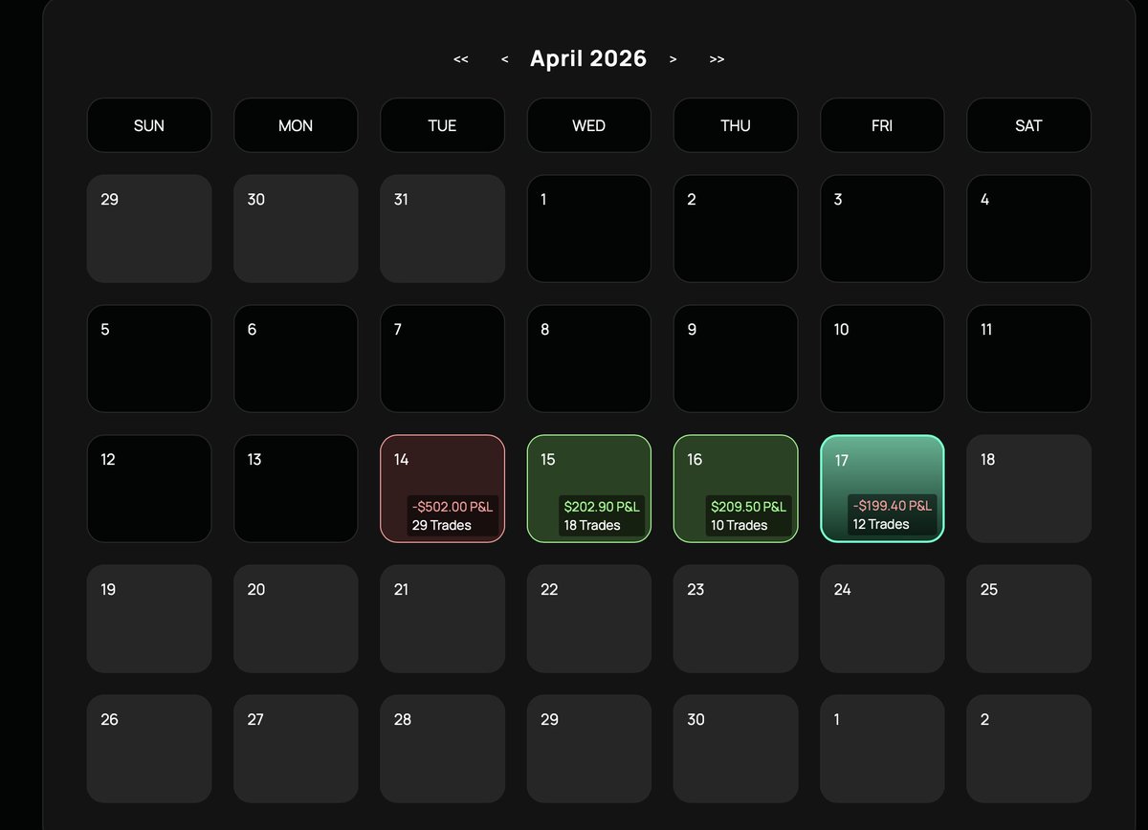Select March 29 day cell
The width and height of the screenshot is (1148, 830).
[x=149, y=229]
